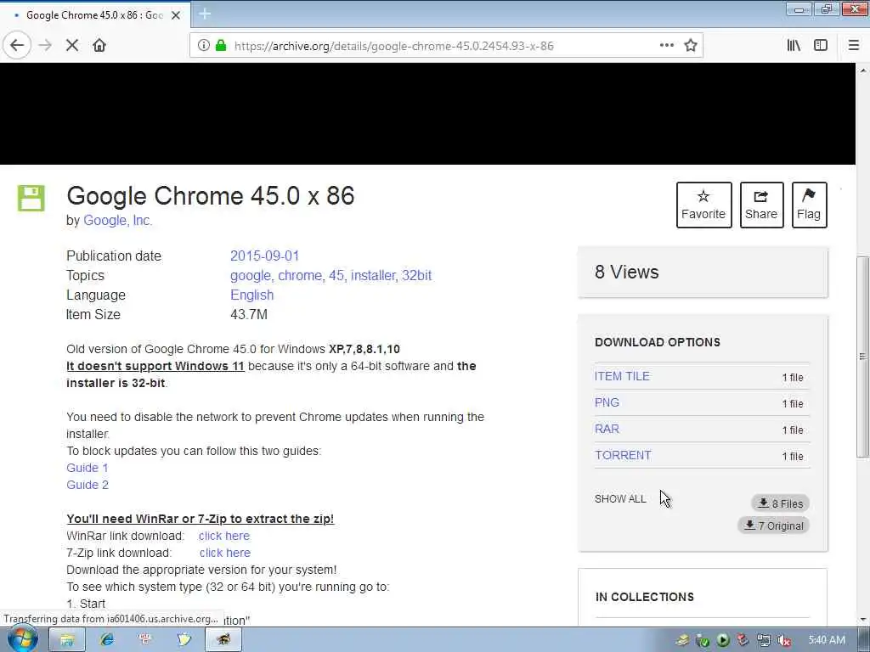This screenshot has height=652, width=870.
Task: Toggle the sidebar view icon
Action: click(821, 46)
